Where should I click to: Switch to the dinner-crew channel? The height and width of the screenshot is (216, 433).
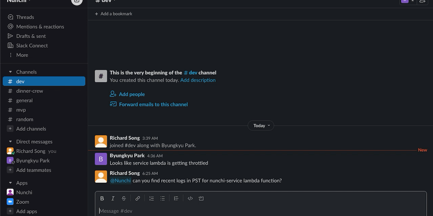coord(30,91)
